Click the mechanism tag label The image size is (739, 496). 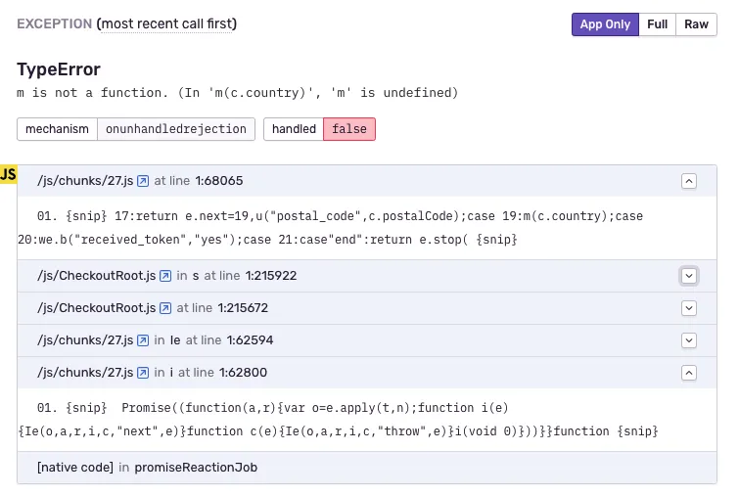58,129
